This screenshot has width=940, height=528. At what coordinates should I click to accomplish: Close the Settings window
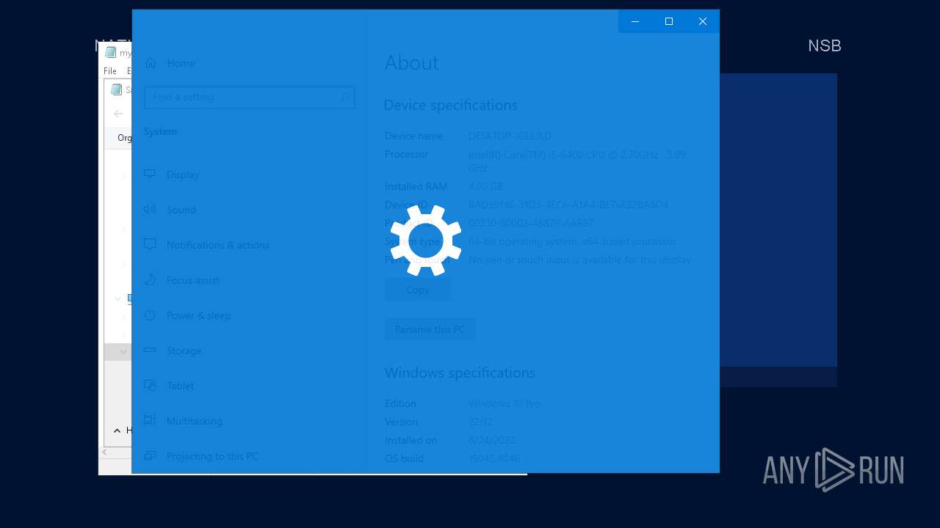(x=703, y=21)
